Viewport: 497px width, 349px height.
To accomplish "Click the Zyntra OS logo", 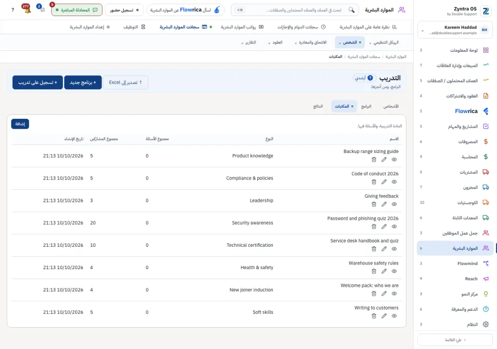I will point(486,11).
